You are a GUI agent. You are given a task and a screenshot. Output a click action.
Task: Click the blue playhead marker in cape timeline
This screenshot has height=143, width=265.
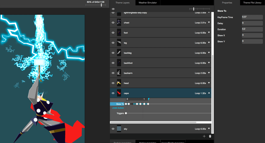pyautogui.click(x=149, y=99)
